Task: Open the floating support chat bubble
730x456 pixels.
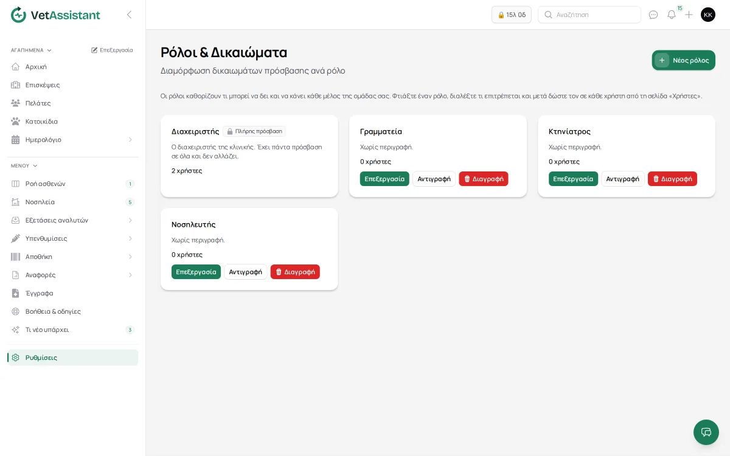Action: coord(706,432)
